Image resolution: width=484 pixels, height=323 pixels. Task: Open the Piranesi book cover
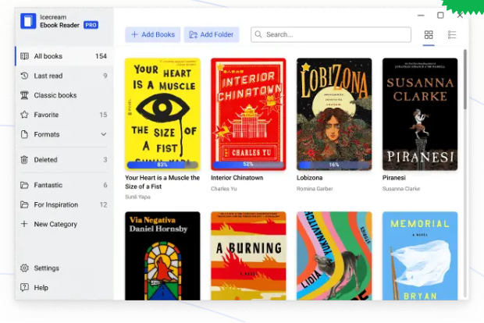click(420, 114)
